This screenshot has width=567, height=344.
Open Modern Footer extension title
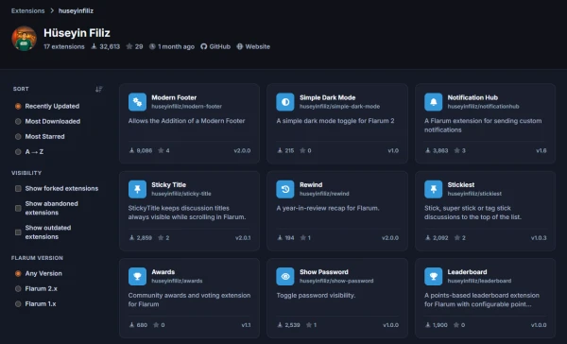(174, 97)
